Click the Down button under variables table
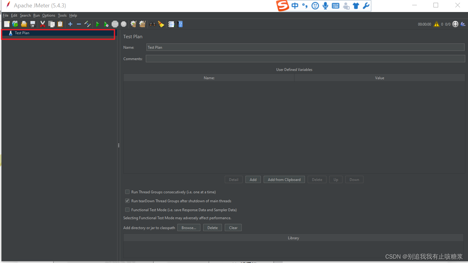Viewport: 468px width, 263px height. pyautogui.click(x=354, y=180)
